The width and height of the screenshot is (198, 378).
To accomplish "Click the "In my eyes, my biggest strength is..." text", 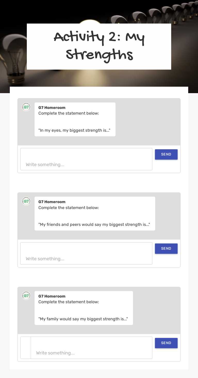I will 74,130.
